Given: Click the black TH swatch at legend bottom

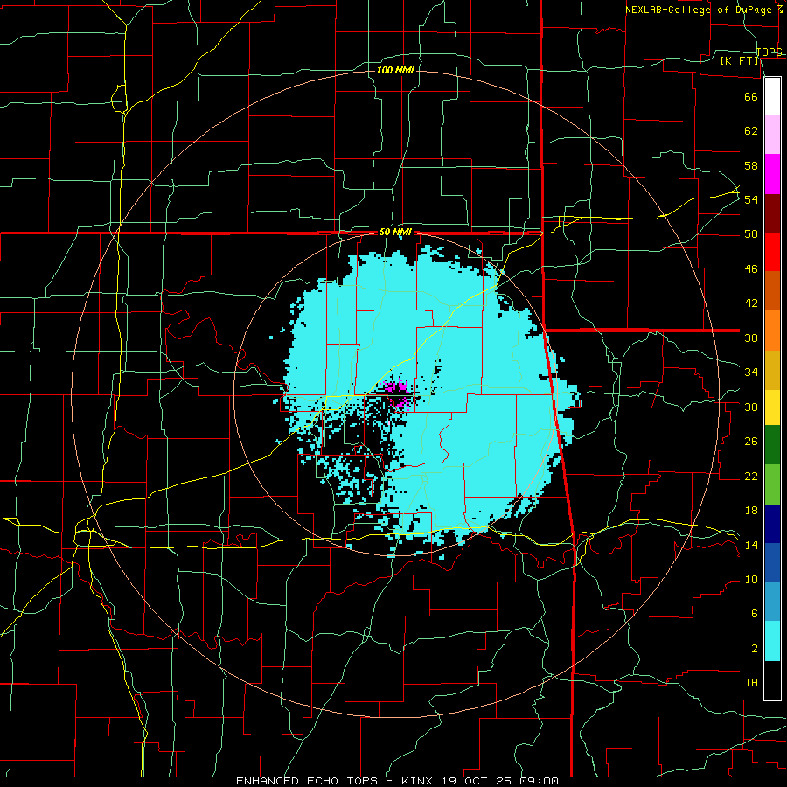Looking at the screenshot, I should click(772, 680).
